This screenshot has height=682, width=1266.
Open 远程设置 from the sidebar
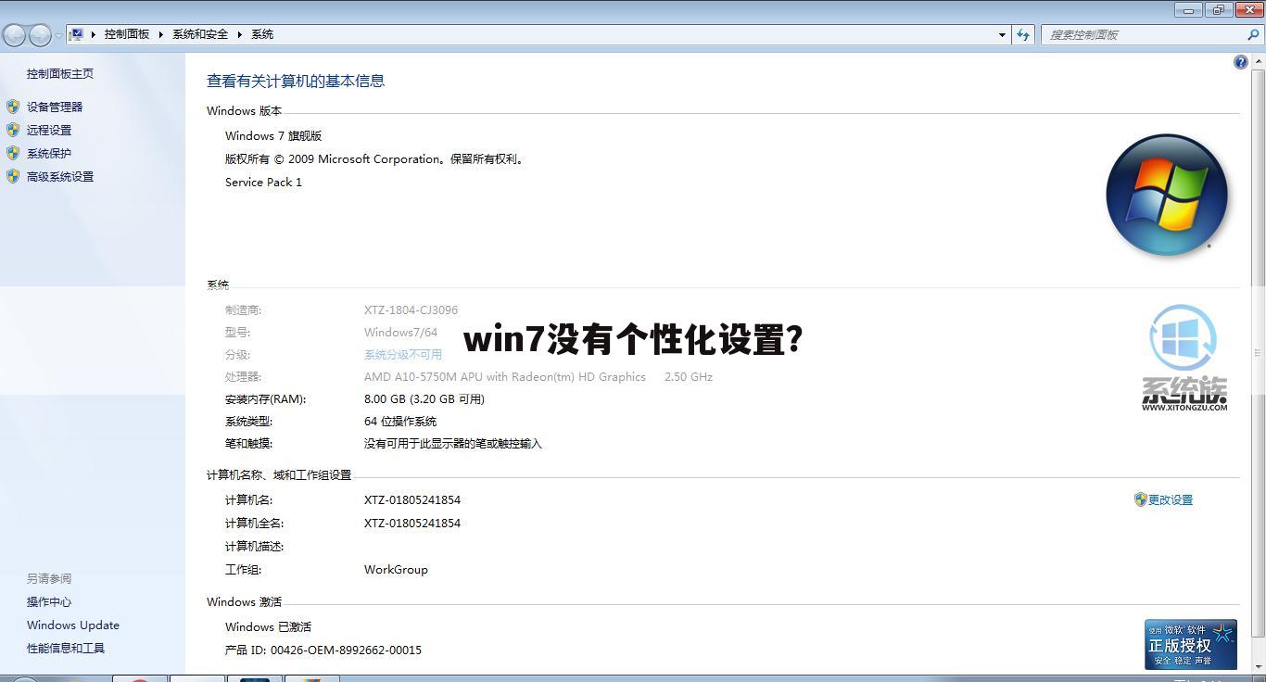[49, 131]
